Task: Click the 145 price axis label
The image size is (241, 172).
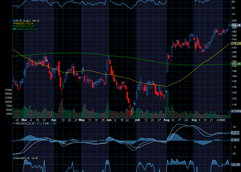Action: click(234, 71)
